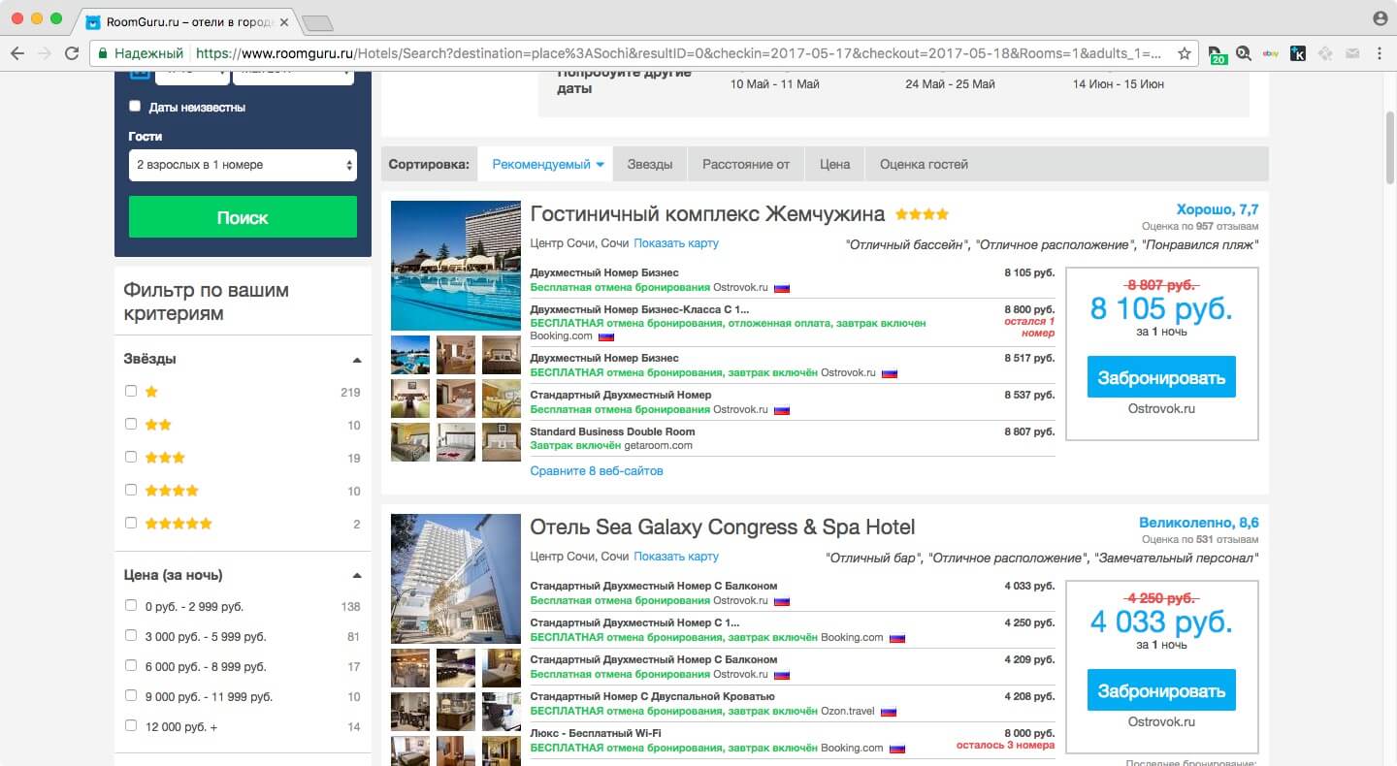Open the guests dropdown '2 взрослых в 1 номере'

pyautogui.click(x=243, y=165)
